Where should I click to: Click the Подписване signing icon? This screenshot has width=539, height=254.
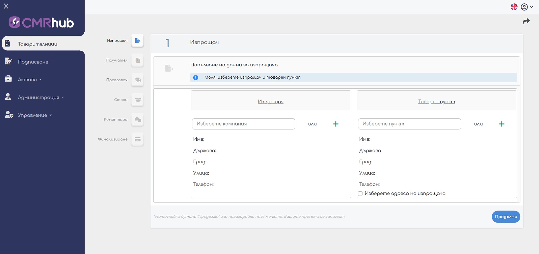point(8,61)
